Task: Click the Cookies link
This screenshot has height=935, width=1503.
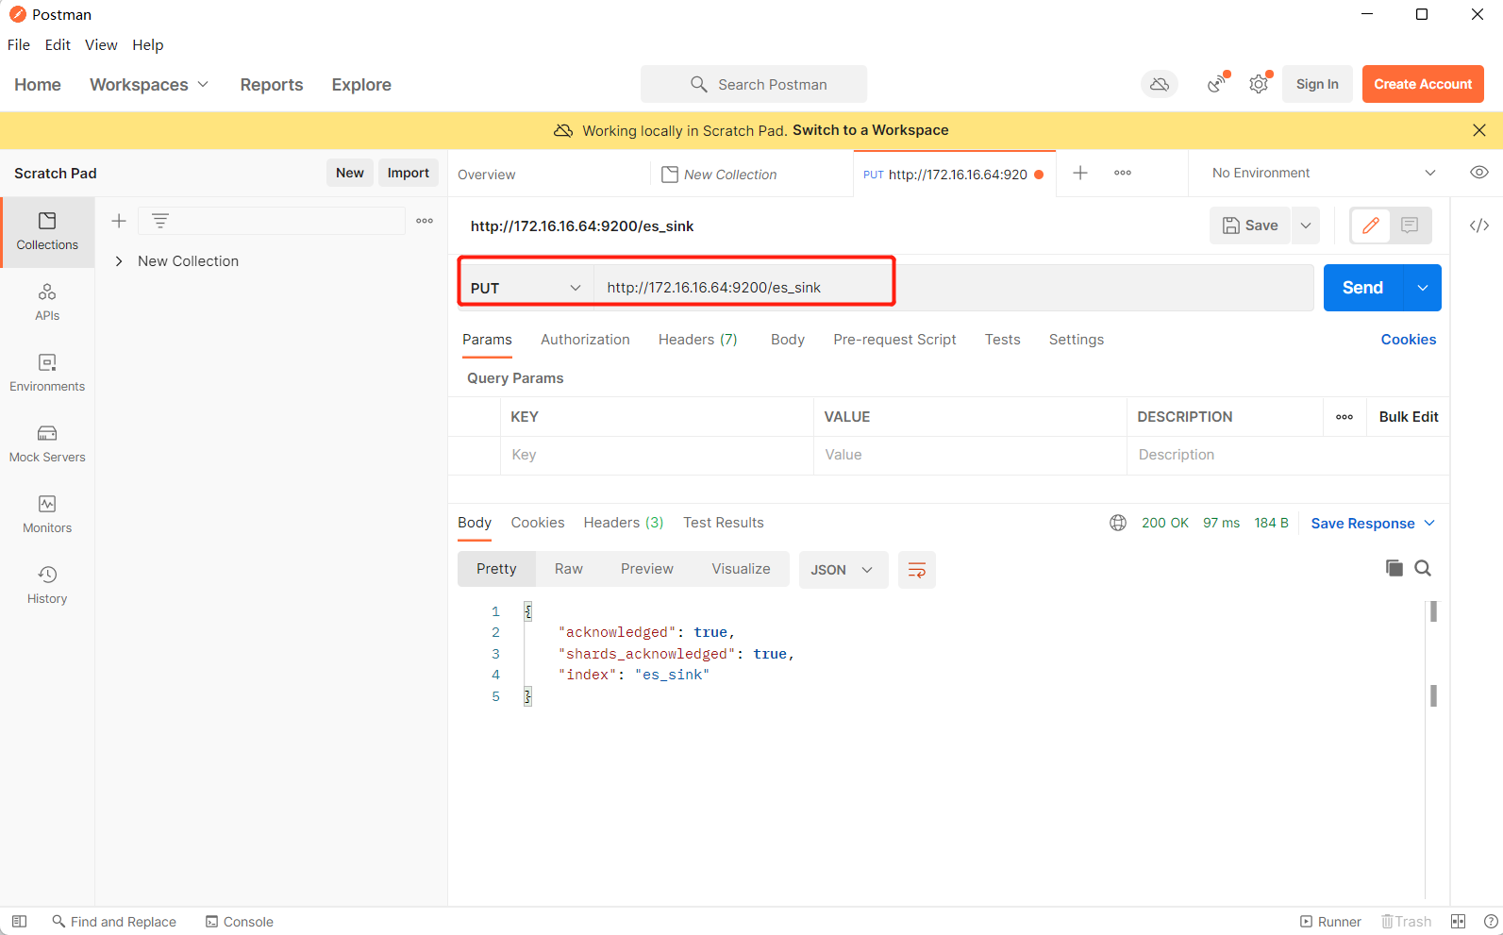Action: coord(1409,340)
